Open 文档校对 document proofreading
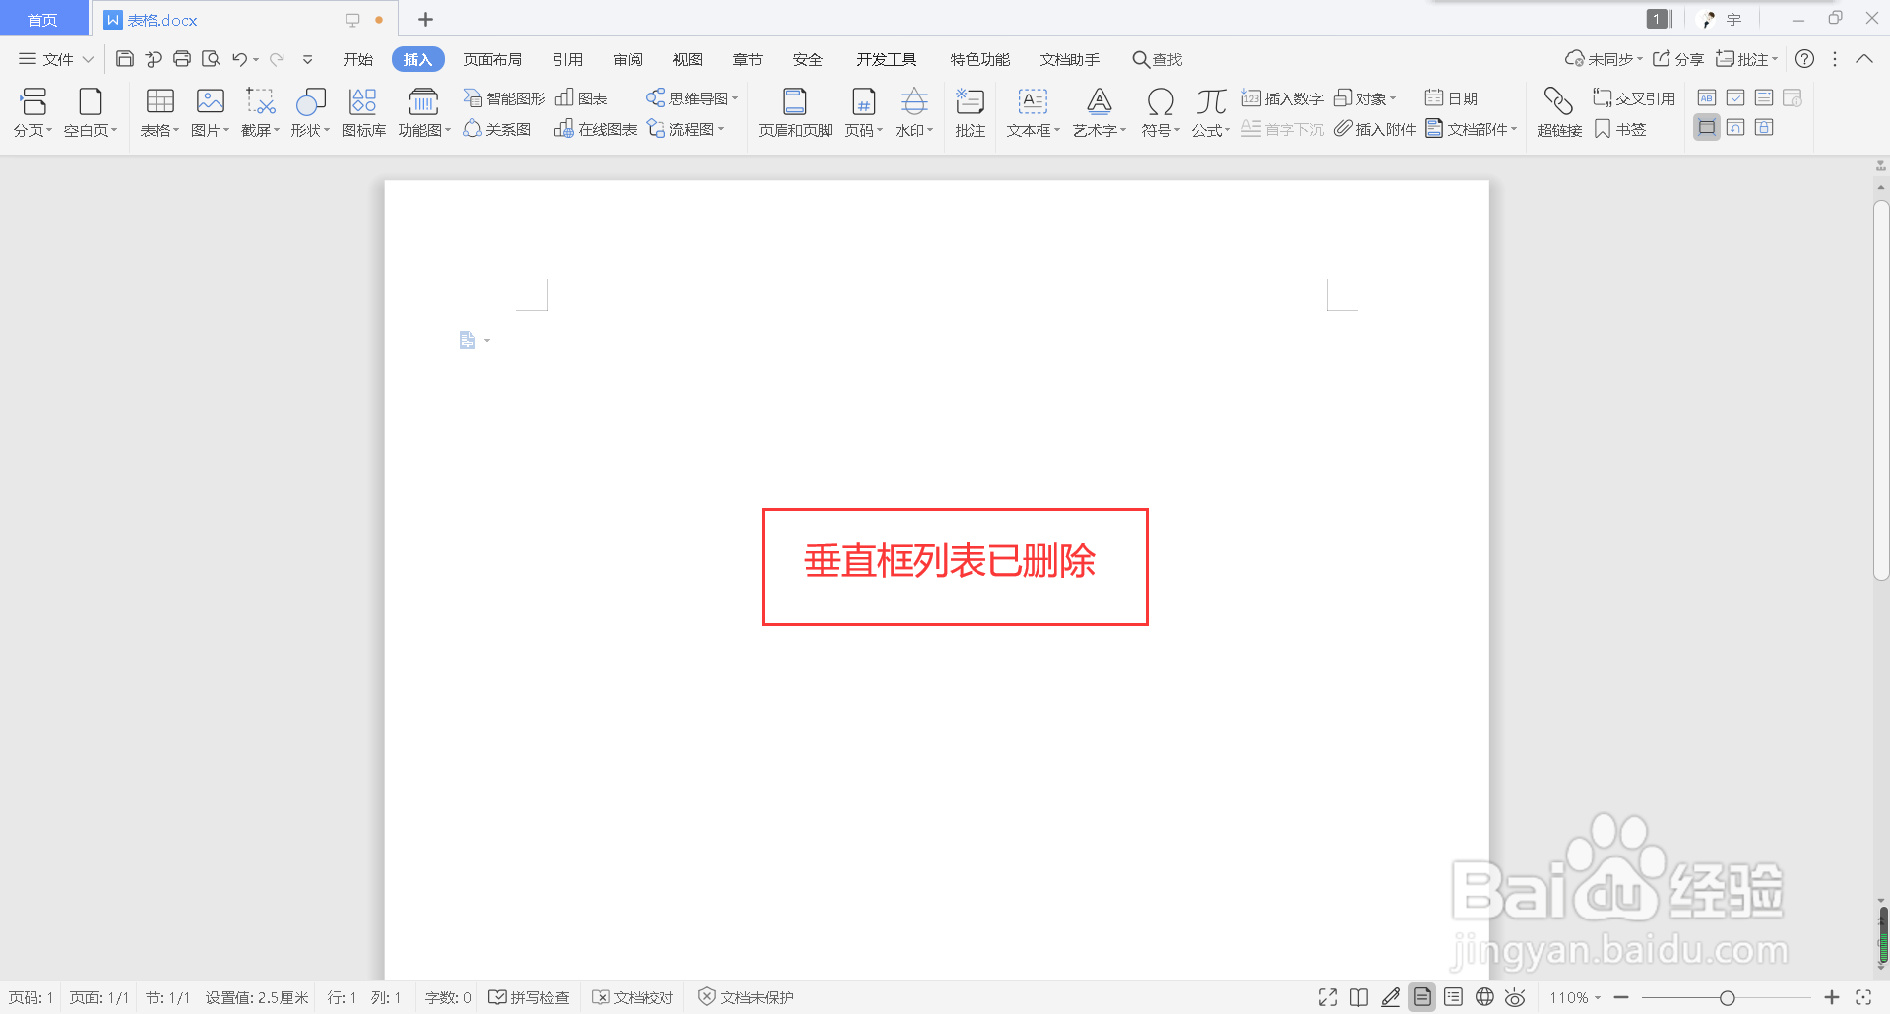 pyautogui.click(x=633, y=997)
